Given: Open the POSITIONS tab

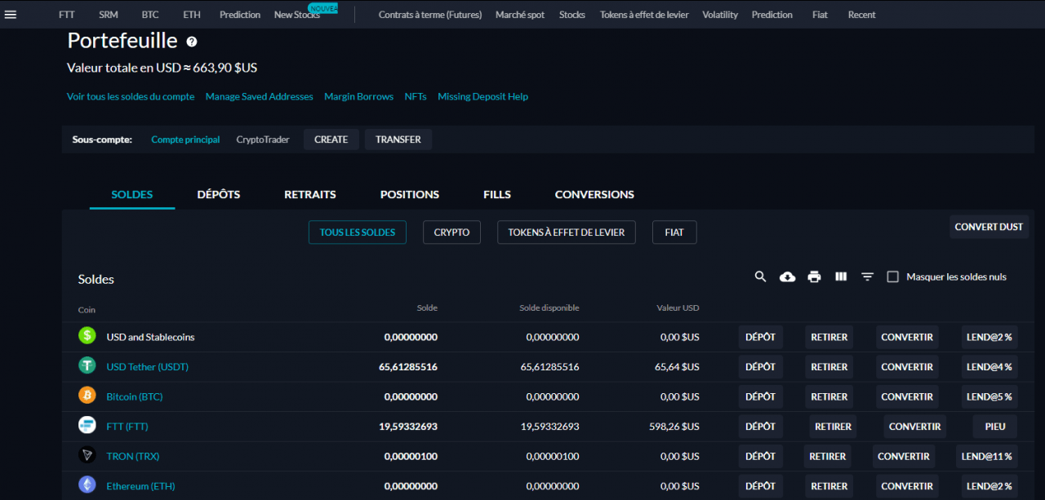Looking at the screenshot, I should pos(409,195).
